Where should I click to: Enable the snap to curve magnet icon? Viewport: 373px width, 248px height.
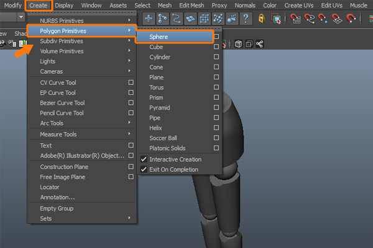309,19
